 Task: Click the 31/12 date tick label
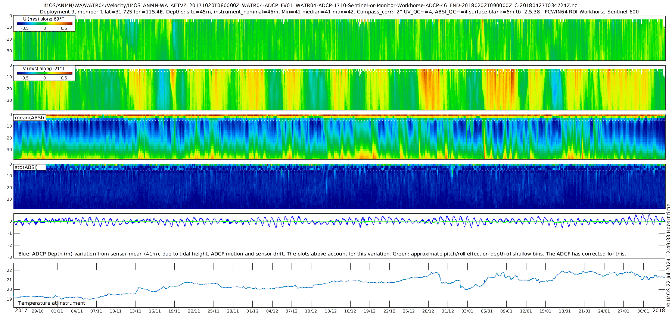click(448, 311)
